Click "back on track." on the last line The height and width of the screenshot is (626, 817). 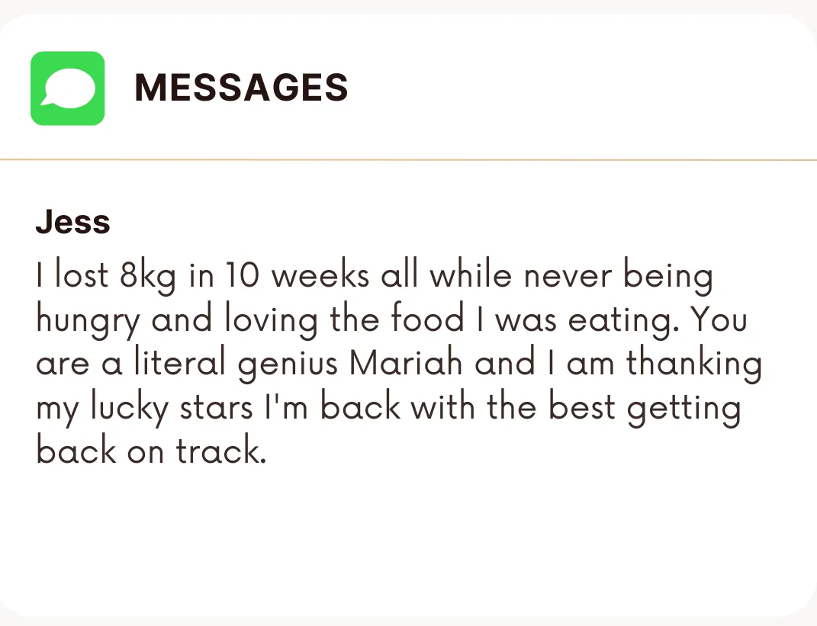coord(151,451)
